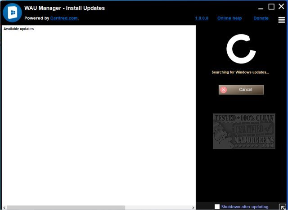Click the WAU Manager logo icon
The width and height of the screenshot is (288, 210).
click(x=12, y=13)
